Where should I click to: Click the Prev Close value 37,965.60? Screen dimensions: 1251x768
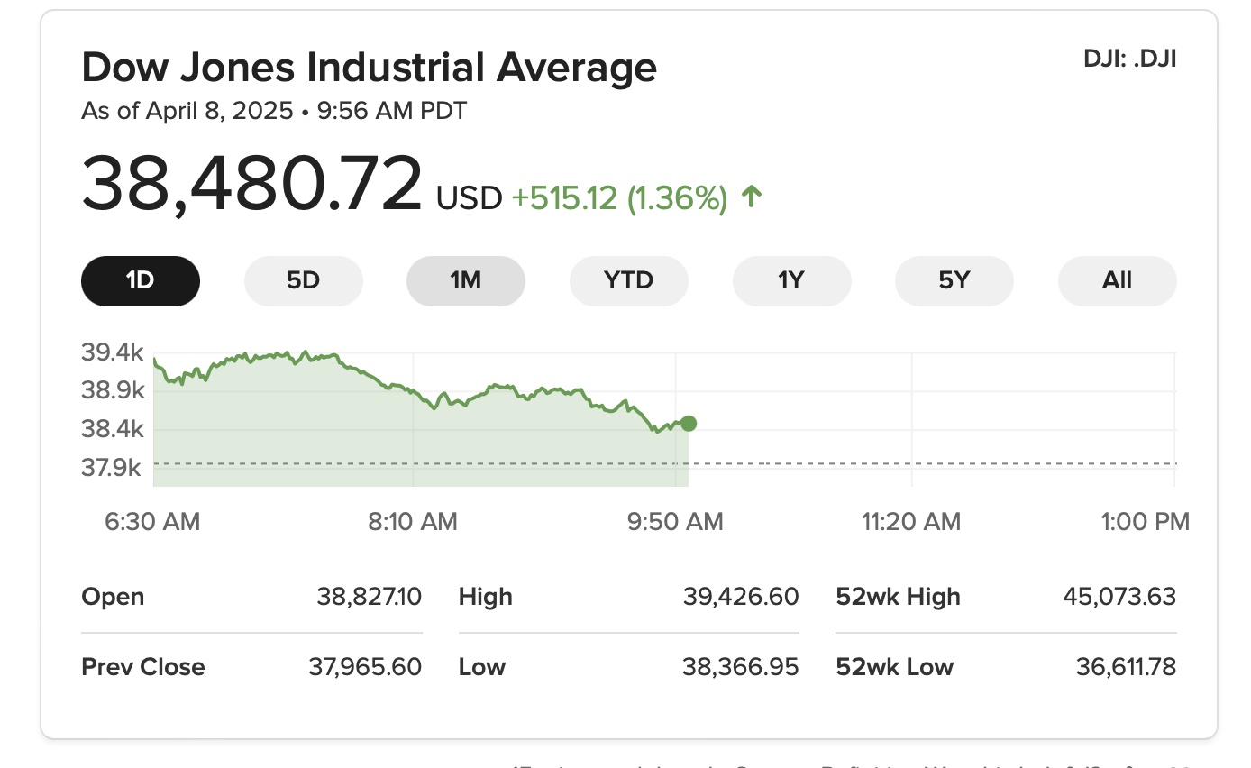click(365, 667)
